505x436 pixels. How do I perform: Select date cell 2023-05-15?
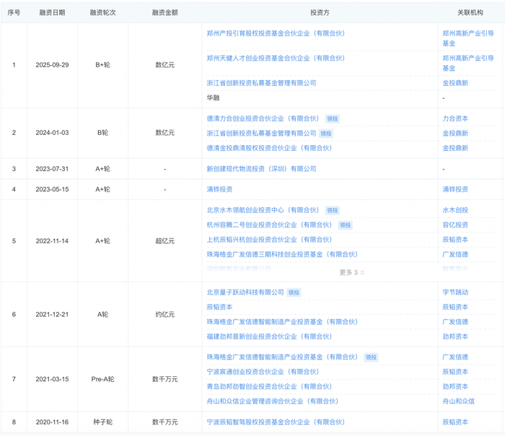click(x=52, y=189)
